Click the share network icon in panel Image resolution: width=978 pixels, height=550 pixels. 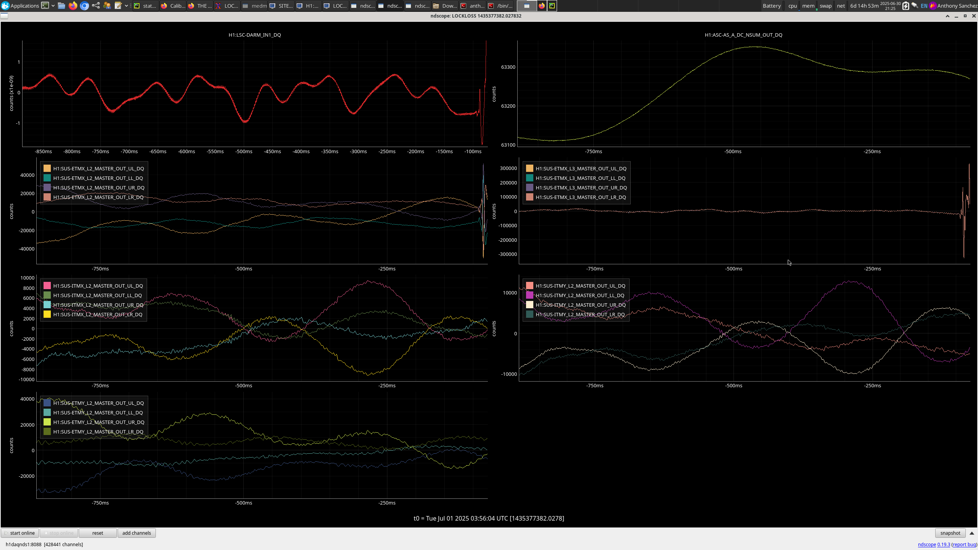point(96,6)
